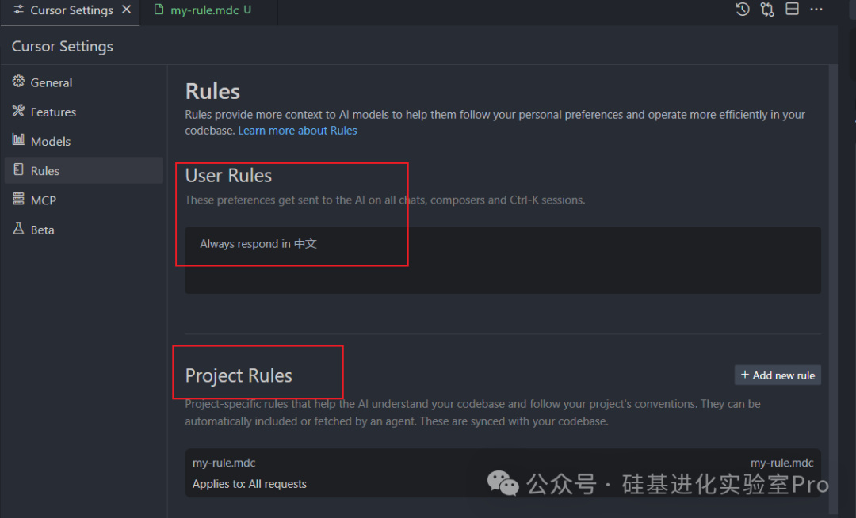Switch to the my-rule.mdc editor tab

(209, 10)
